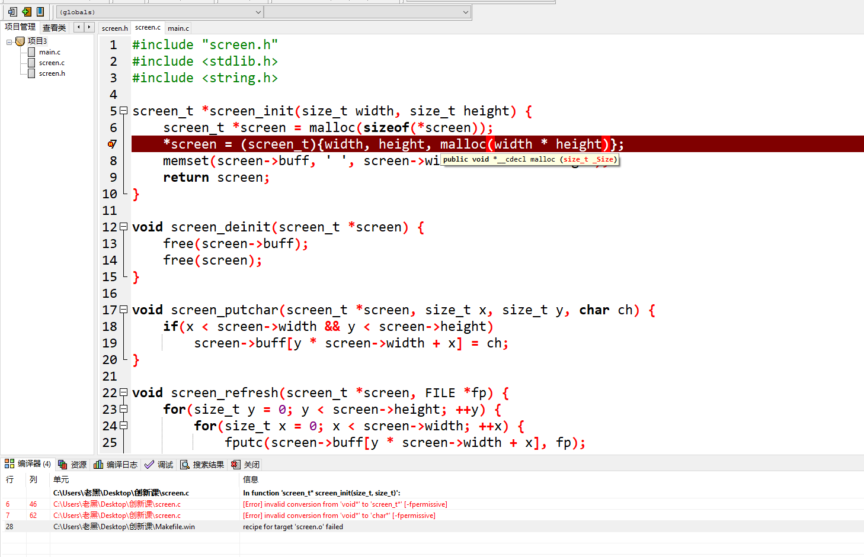This screenshot has width=864, height=557.
Task: Click line number 1 in the gutter
Action: [113, 45]
